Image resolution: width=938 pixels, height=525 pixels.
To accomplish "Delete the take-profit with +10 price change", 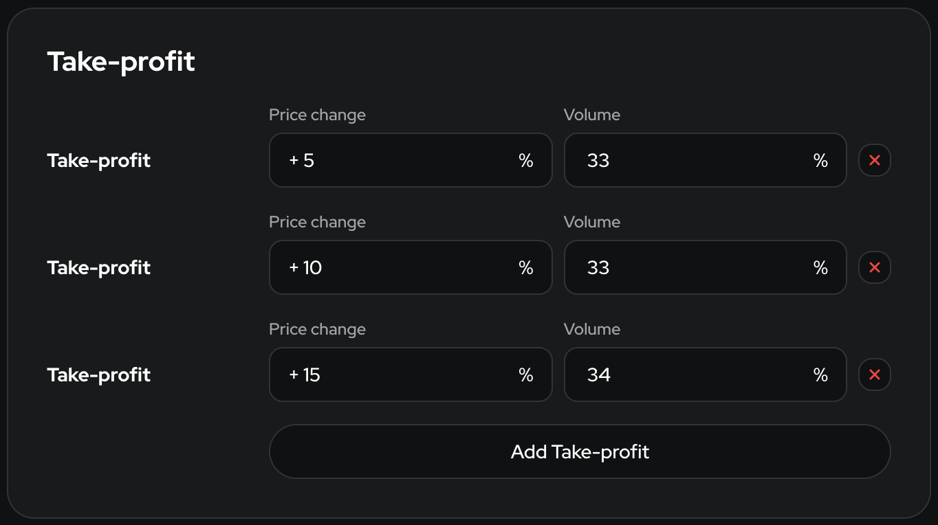I will [x=874, y=267].
